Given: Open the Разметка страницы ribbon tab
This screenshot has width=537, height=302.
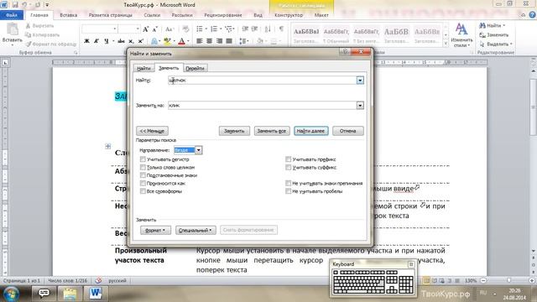Looking at the screenshot, I should pyautogui.click(x=110, y=15).
